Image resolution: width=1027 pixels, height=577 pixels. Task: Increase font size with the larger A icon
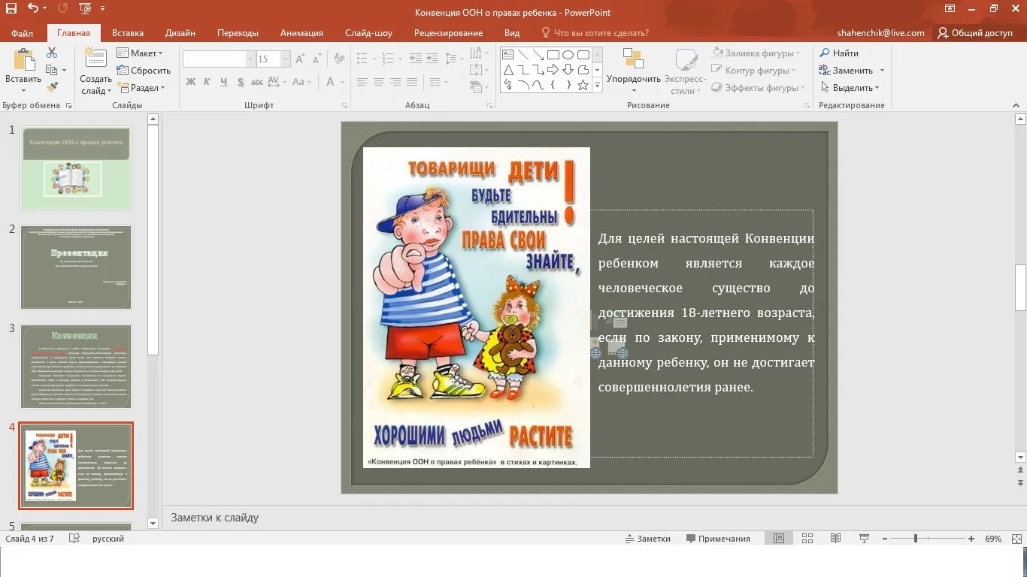300,59
